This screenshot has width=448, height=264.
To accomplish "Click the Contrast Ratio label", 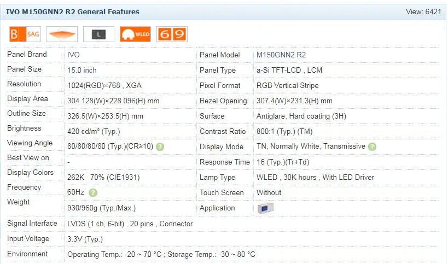I will click(223, 132).
